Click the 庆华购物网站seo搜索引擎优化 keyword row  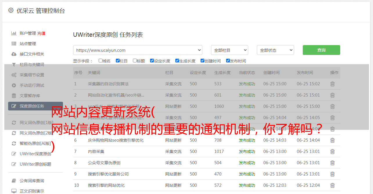click(x=116, y=140)
